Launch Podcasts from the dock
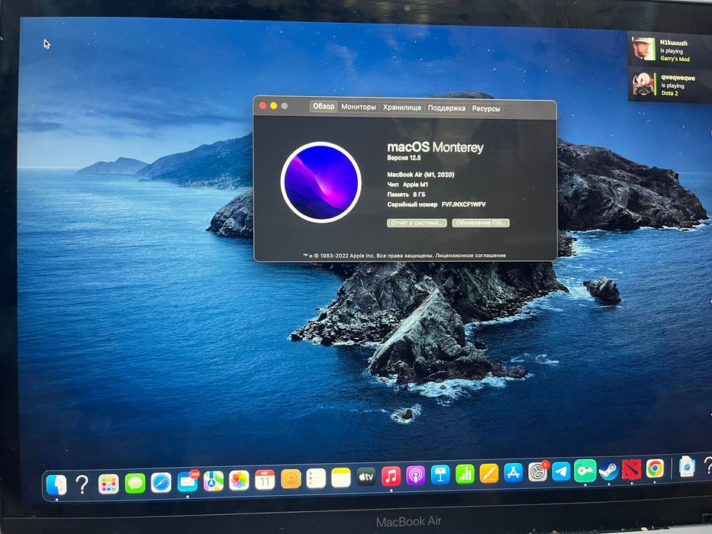This screenshot has width=712, height=534. tap(415, 475)
